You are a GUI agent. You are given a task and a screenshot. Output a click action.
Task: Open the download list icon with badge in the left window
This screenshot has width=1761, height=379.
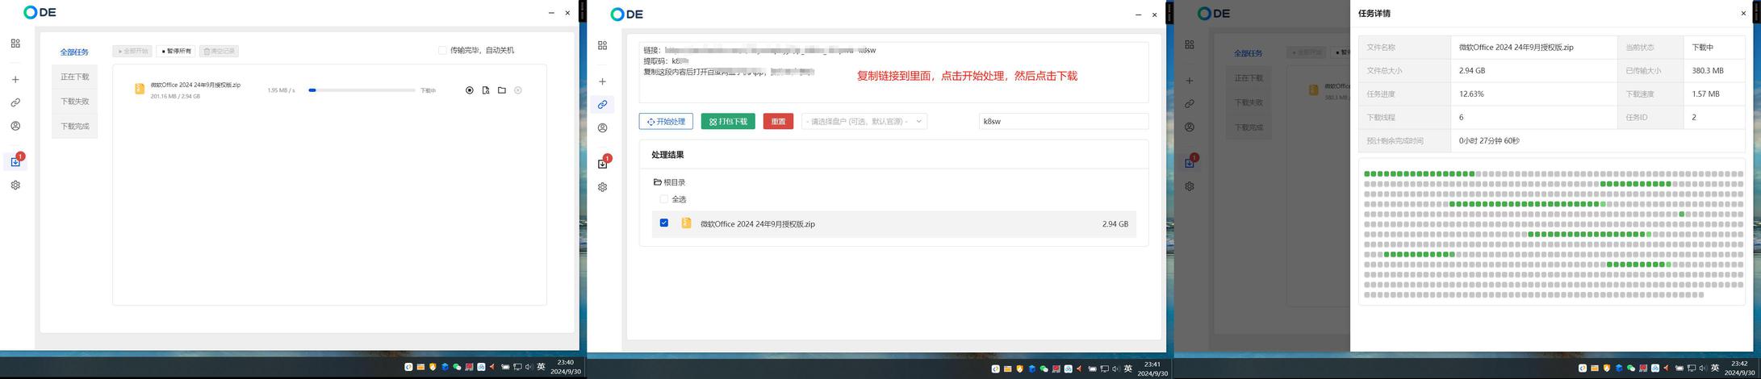[x=15, y=161]
